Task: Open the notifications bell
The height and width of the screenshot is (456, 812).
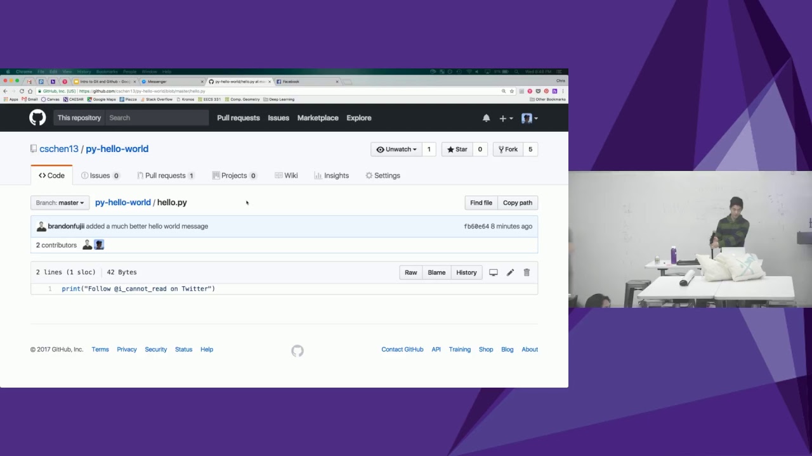Action: point(486,118)
